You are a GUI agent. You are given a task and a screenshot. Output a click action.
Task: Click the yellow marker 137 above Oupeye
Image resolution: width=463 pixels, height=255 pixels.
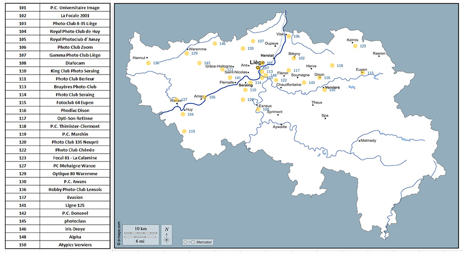pos(253,41)
